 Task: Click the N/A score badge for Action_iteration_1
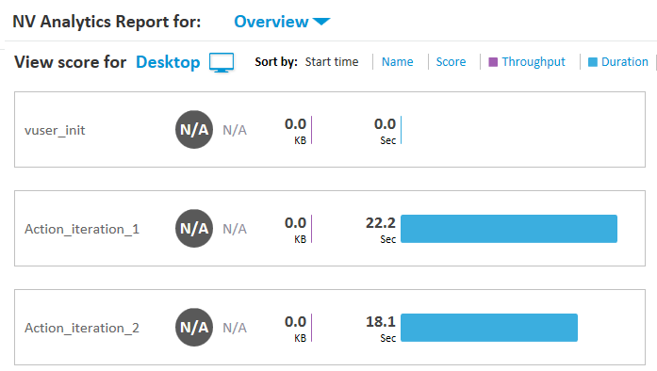pos(194,229)
